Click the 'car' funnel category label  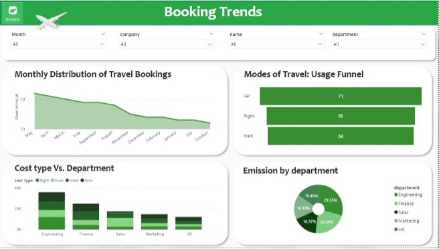click(x=247, y=96)
